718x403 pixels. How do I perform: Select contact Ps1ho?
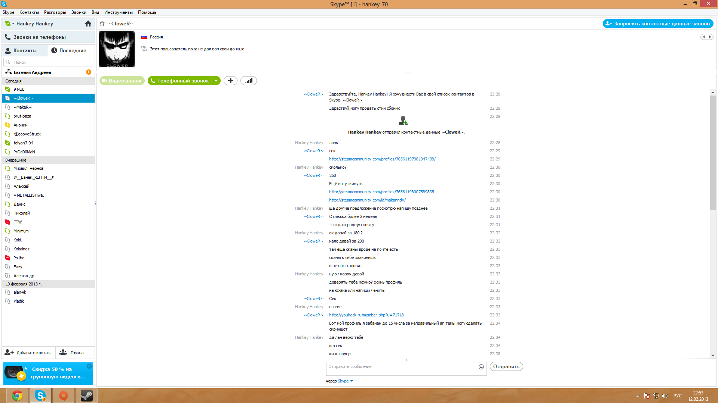(x=48, y=258)
